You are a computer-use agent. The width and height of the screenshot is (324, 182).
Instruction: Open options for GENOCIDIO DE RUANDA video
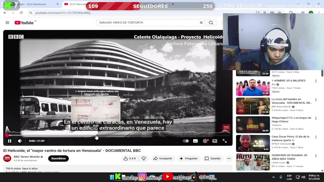click(316, 156)
